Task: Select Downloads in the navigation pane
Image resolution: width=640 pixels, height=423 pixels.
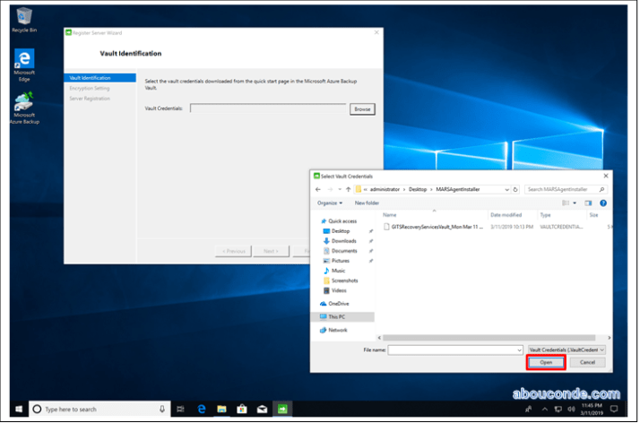Action: tap(343, 241)
